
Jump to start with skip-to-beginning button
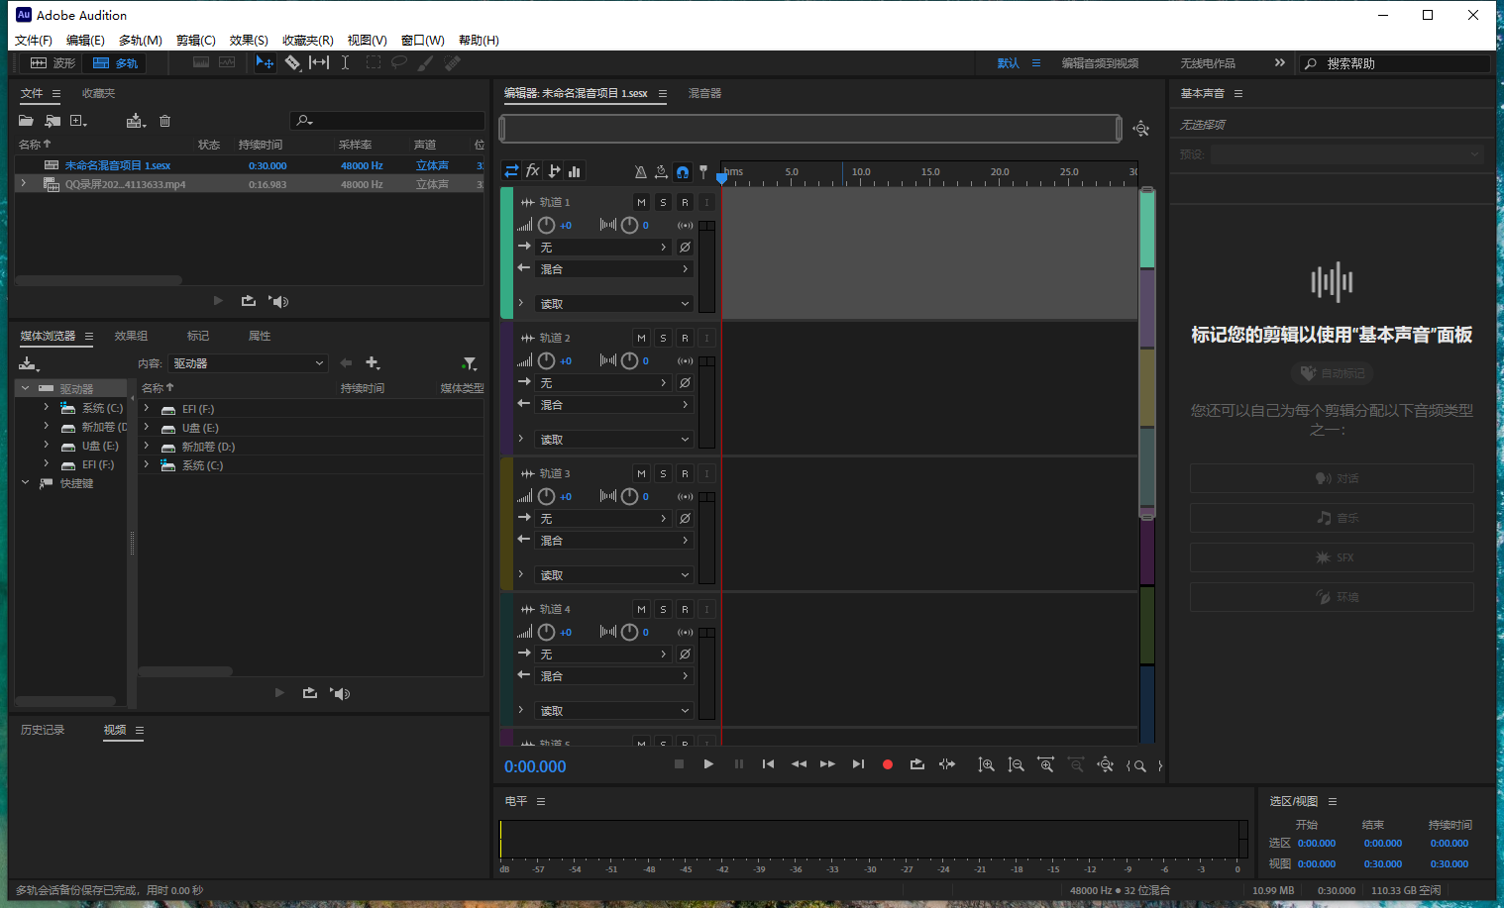point(768,763)
